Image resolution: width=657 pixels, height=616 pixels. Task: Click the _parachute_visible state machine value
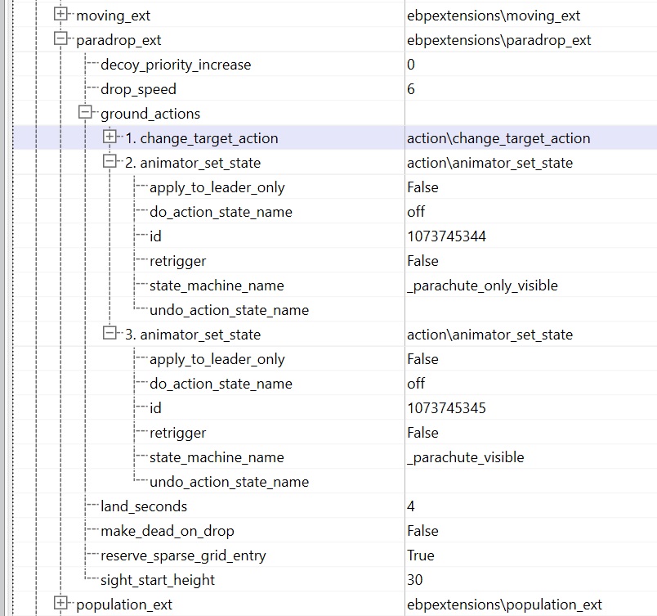(x=465, y=457)
